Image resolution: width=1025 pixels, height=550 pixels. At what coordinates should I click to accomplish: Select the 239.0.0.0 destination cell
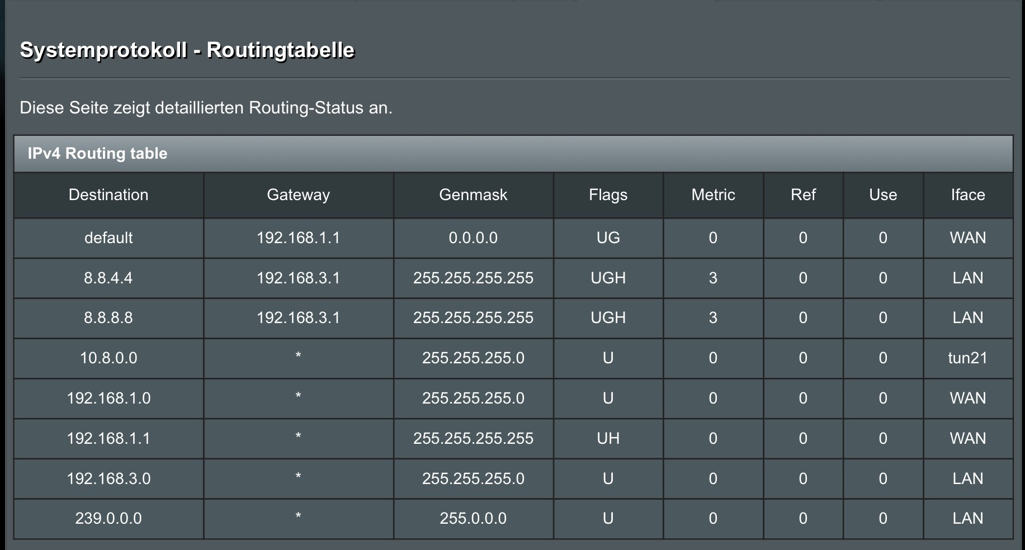pos(108,518)
